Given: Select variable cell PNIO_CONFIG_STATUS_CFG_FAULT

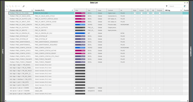Looking at the screenshot, I should coord(54,56).
